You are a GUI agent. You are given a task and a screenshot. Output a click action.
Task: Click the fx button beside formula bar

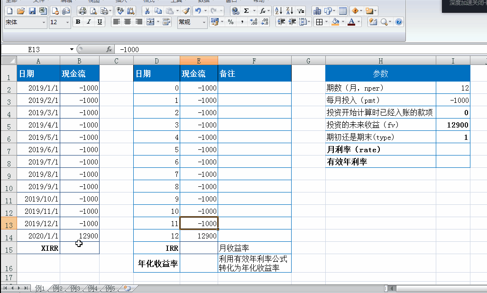[109, 49]
